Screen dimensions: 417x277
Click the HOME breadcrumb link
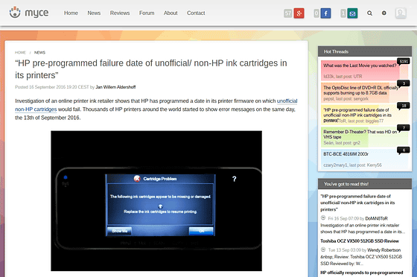[20, 52]
